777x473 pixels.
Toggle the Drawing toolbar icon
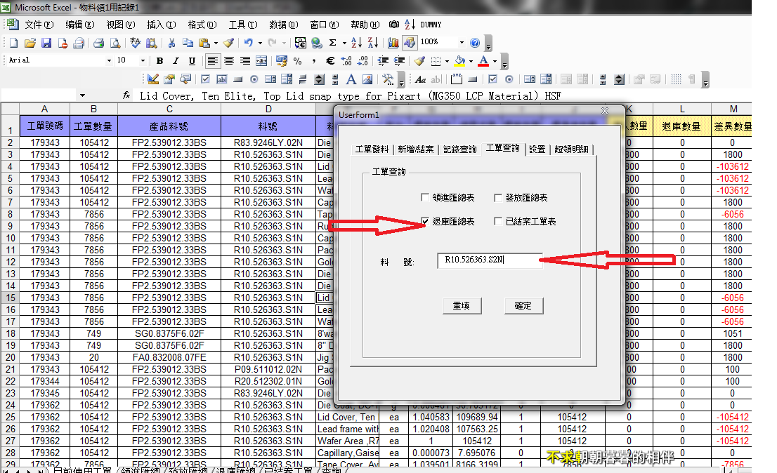click(410, 43)
